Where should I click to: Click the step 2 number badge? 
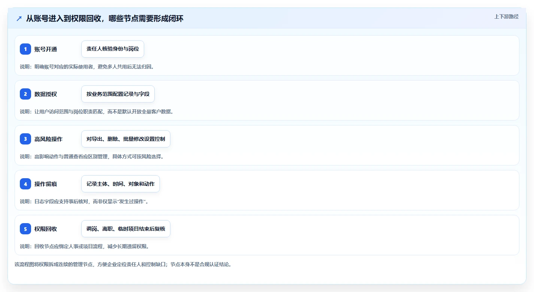coord(25,94)
